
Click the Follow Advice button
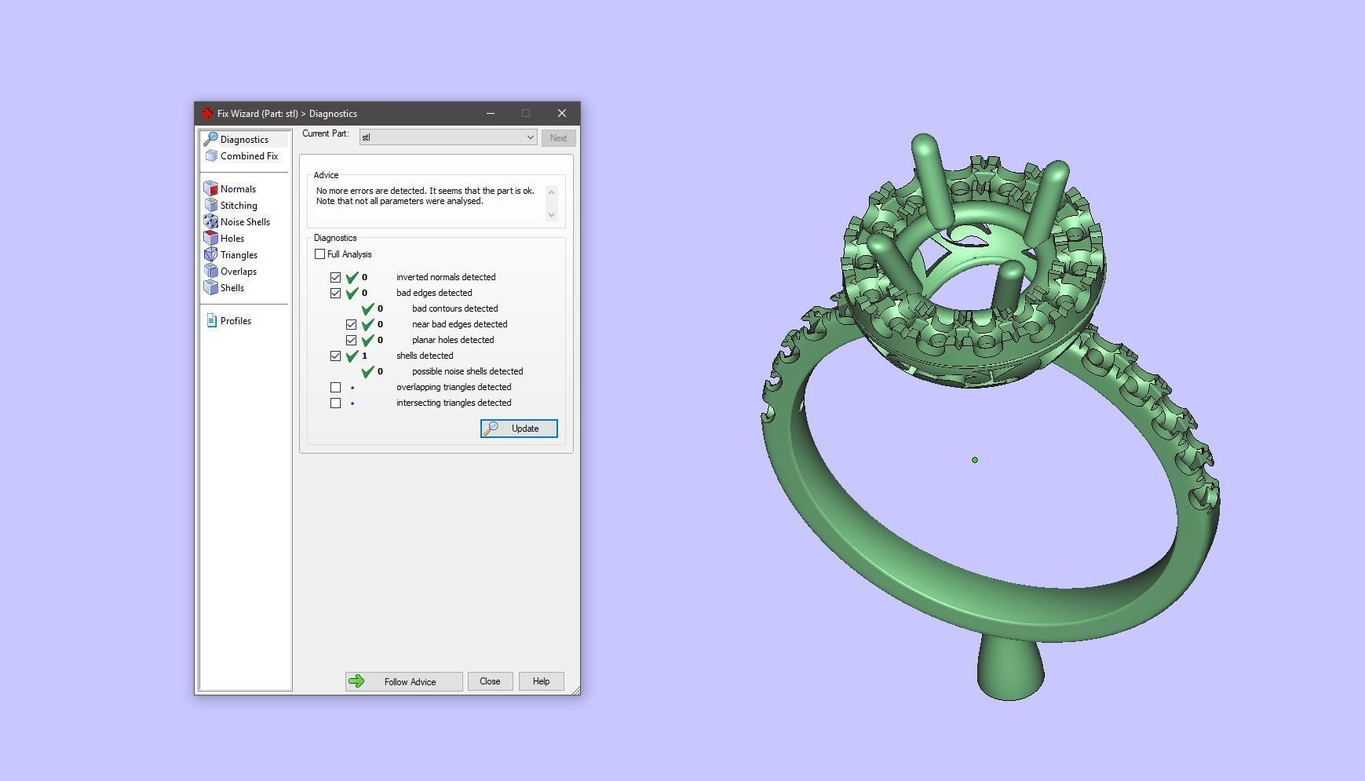403,681
